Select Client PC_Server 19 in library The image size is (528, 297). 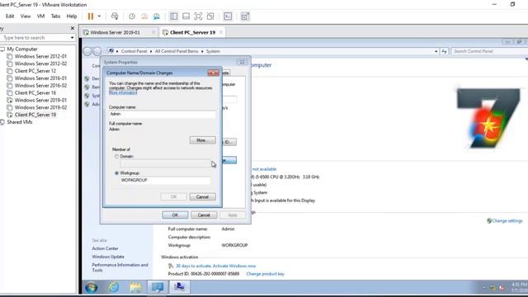tap(35, 115)
